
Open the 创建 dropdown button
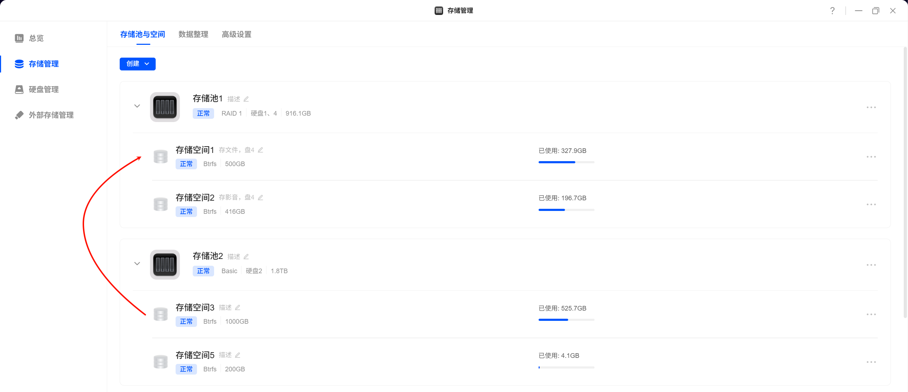coord(138,64)
